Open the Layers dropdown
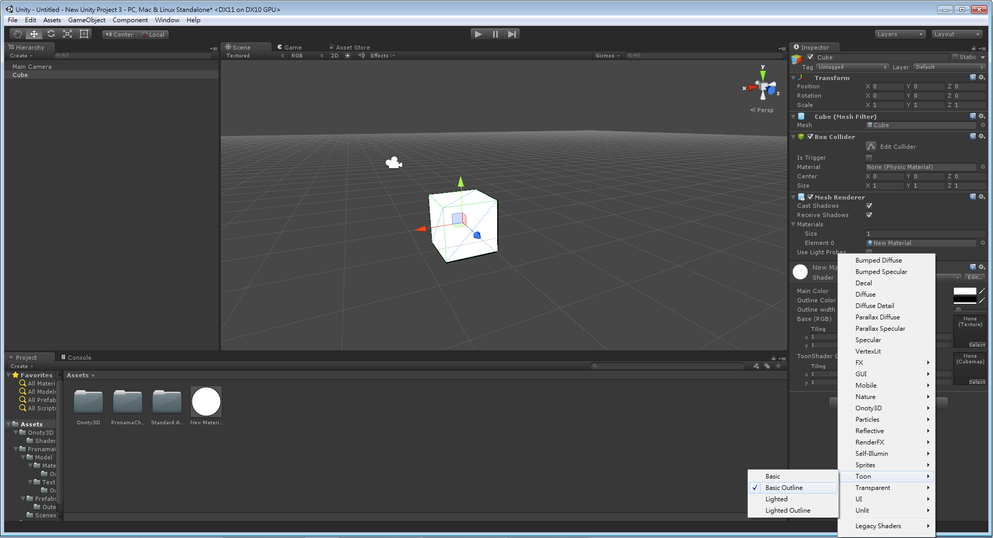The width and height of the screenshot is (993, 538). tap(900, 34)
